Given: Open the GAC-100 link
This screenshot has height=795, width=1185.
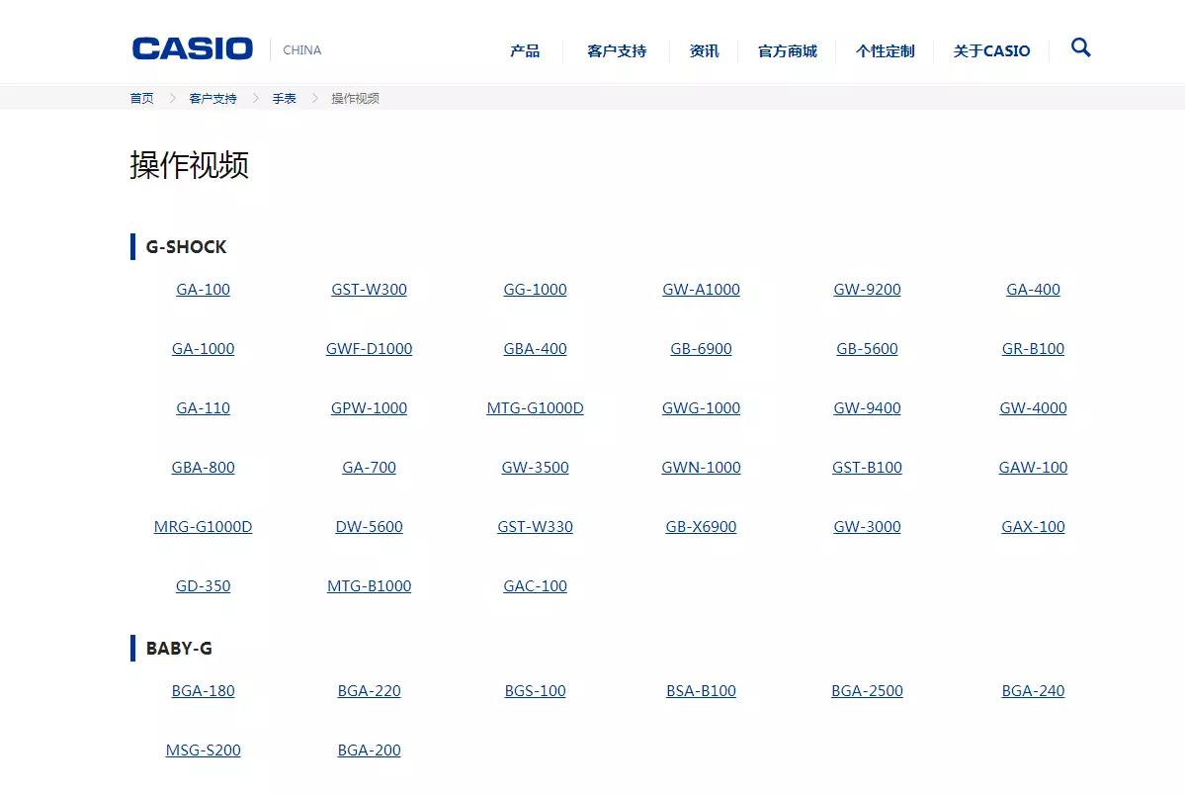Looking at the screenshot, I should point(535,586).
